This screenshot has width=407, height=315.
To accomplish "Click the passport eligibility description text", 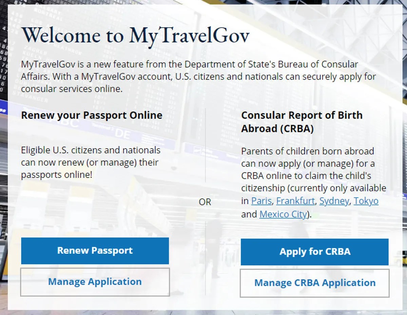I will click(91, 162).
